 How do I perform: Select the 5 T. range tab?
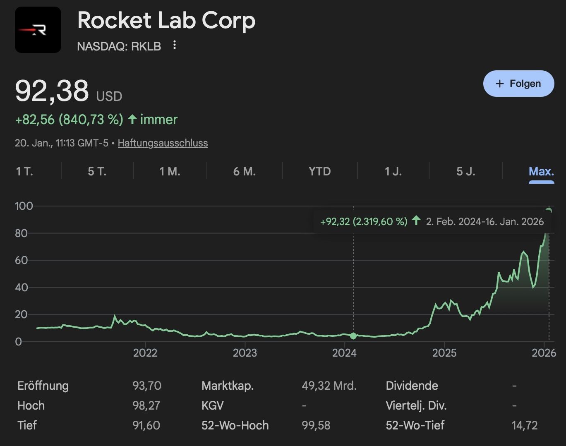(97, 171)
